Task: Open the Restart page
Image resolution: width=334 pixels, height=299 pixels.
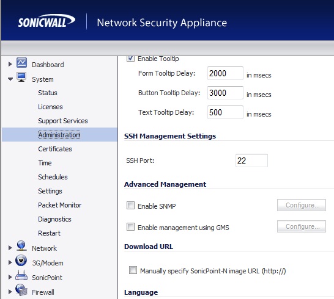Action: pyautogui.click(x=49, y=233)
